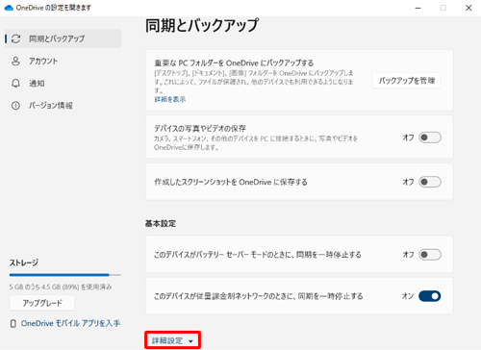
Task: Open the 詳細を表示 link
Action: (x=170, y=99)
